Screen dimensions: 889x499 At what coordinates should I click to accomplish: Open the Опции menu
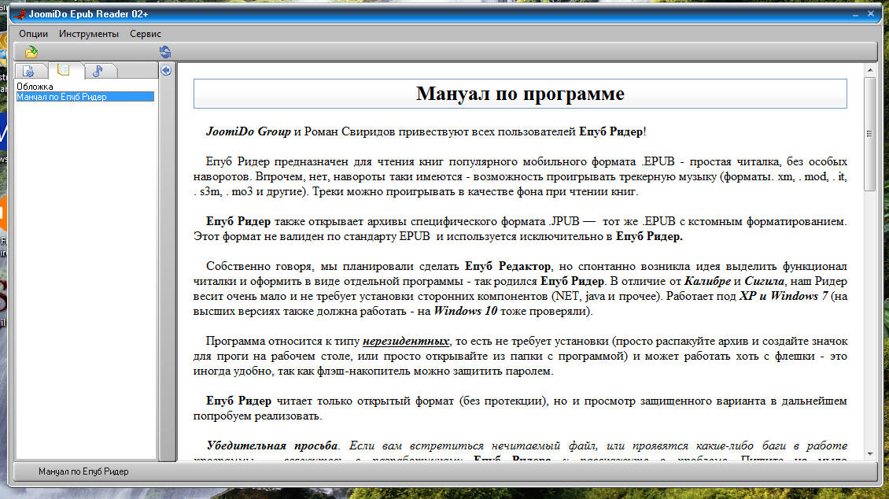[33, 34]
